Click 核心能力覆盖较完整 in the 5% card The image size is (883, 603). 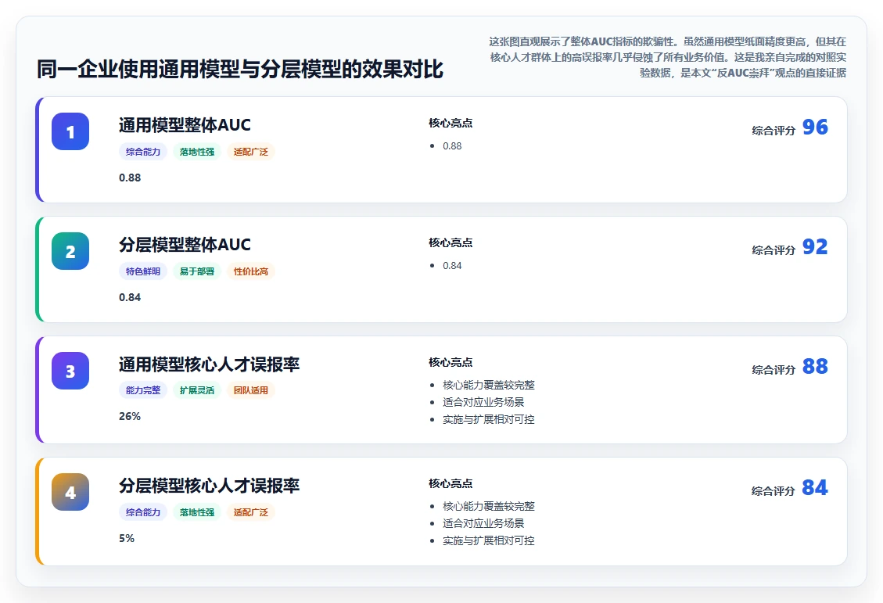click(489, 506)
